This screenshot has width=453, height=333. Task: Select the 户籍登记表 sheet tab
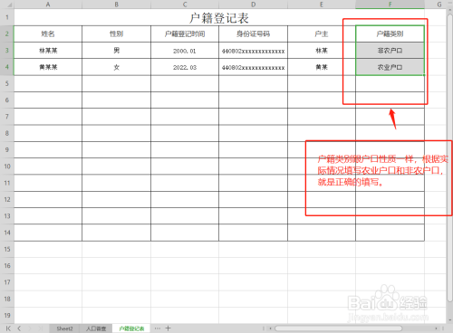pos(131,328)
